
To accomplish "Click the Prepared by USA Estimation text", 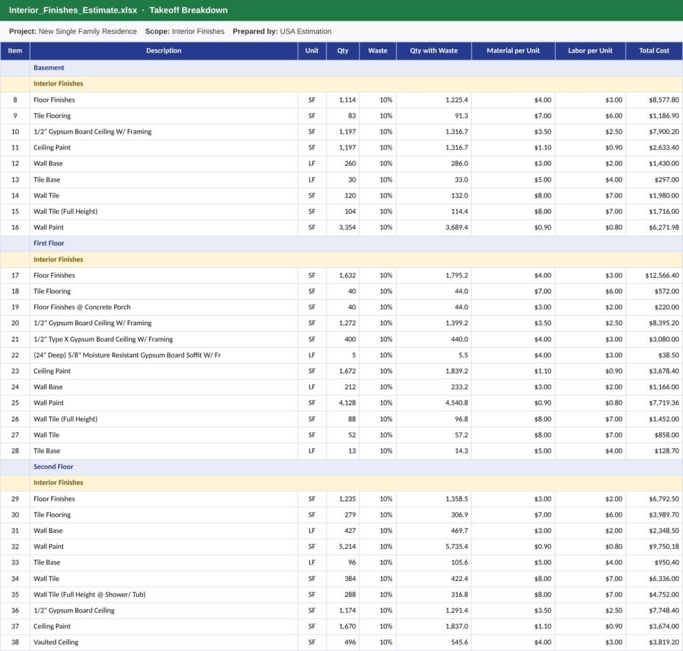I will [x=282, y=31].
